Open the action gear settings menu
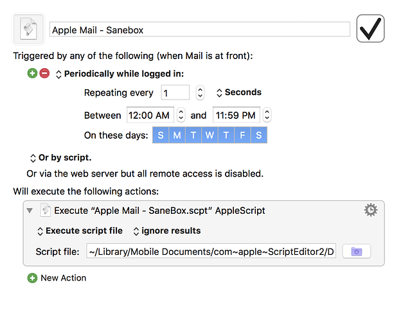 point(371,210)
